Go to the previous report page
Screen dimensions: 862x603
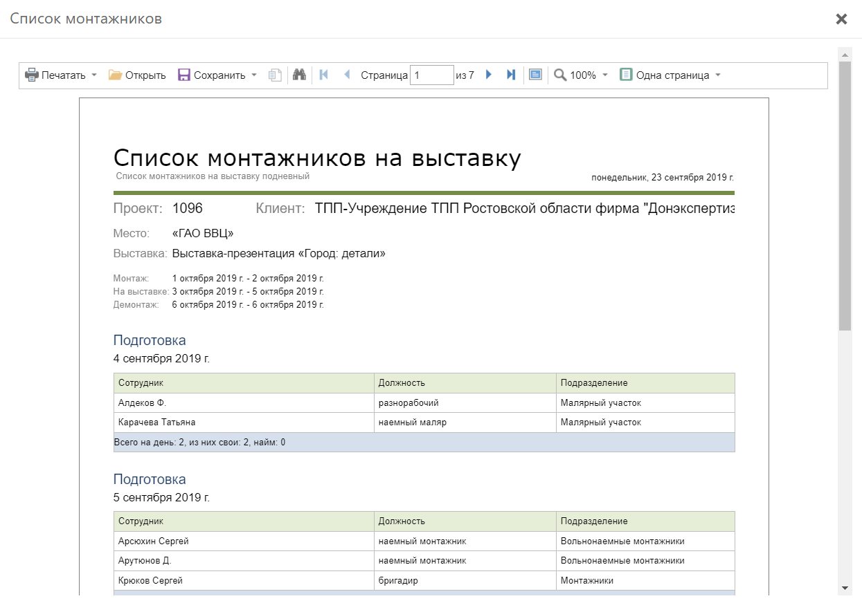tap(347, 75)
